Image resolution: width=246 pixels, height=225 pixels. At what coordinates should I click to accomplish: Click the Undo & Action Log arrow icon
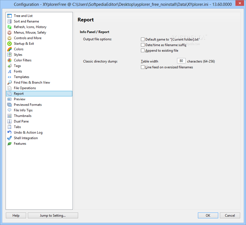pyautogui.click(x=9, y=132)
